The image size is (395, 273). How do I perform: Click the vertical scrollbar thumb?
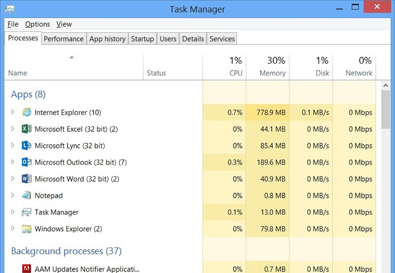386,110
